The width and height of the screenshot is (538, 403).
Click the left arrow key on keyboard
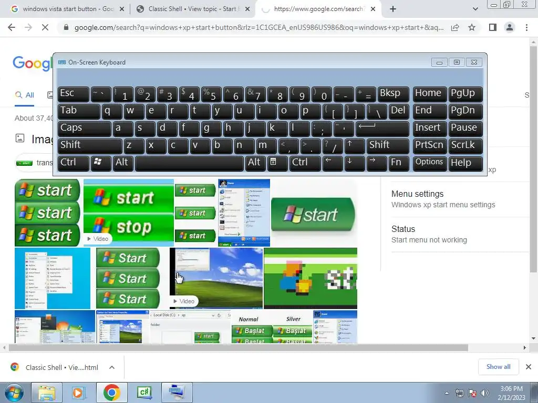point(332,163)
